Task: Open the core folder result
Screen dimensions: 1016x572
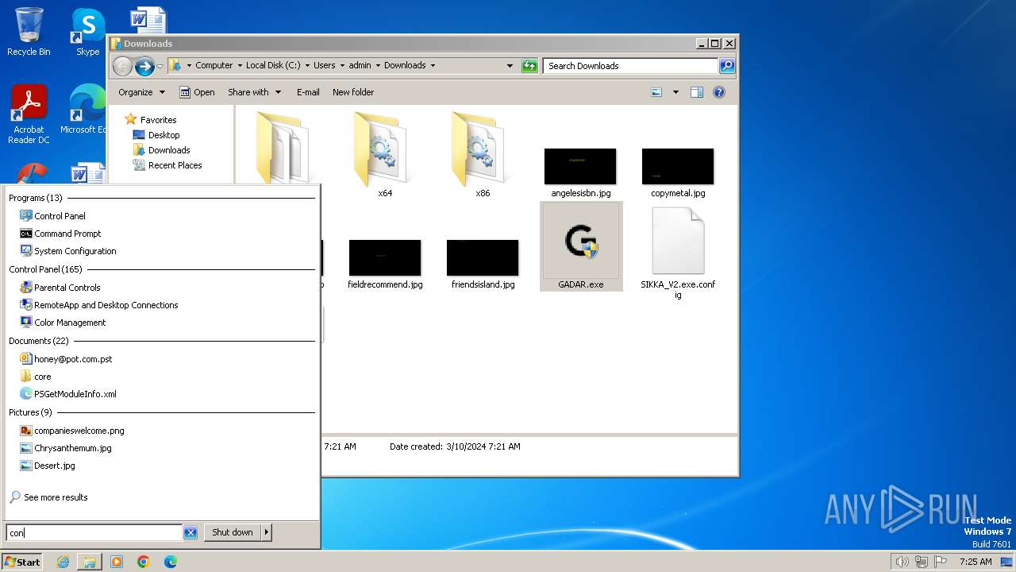Action: pos(35,377)
